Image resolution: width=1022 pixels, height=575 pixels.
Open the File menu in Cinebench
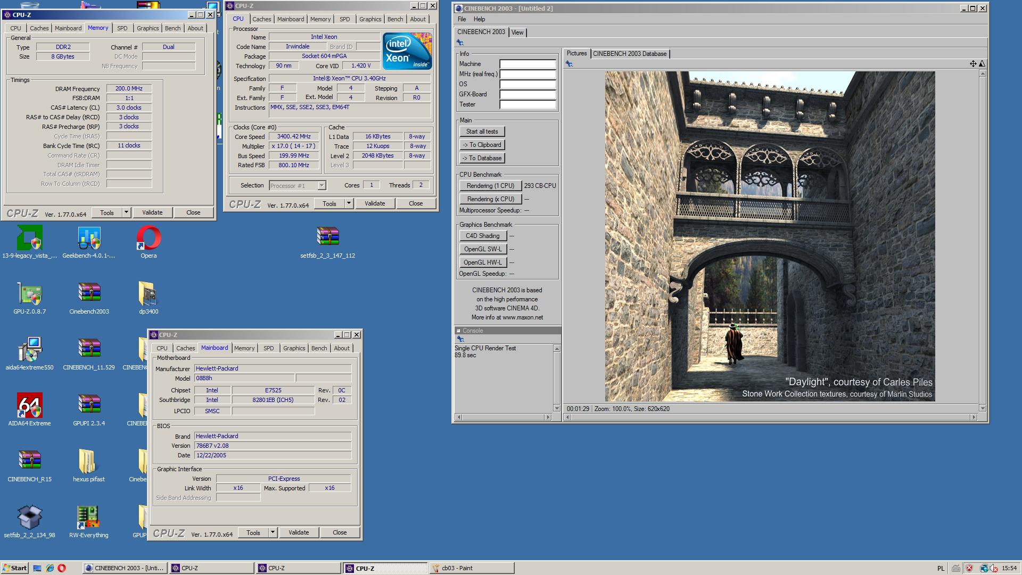point(461,19)
